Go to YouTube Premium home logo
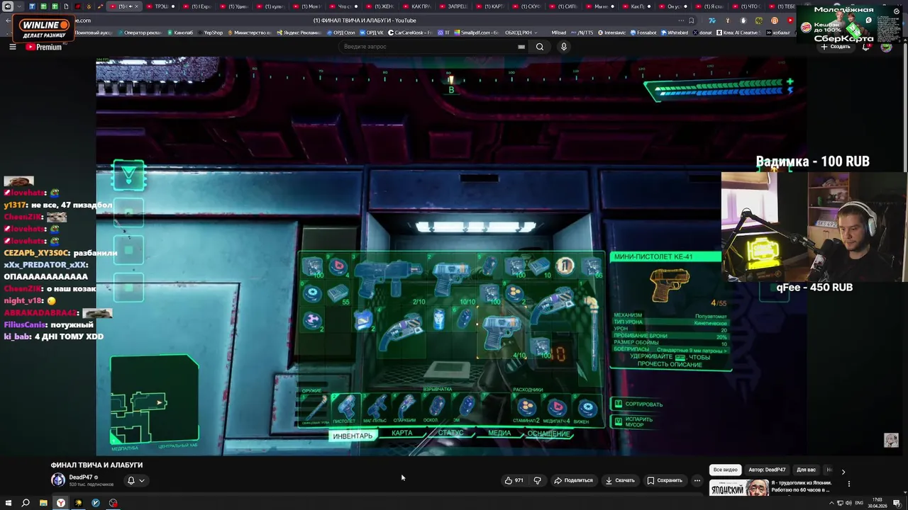The image size is (908, 510). 44,47
